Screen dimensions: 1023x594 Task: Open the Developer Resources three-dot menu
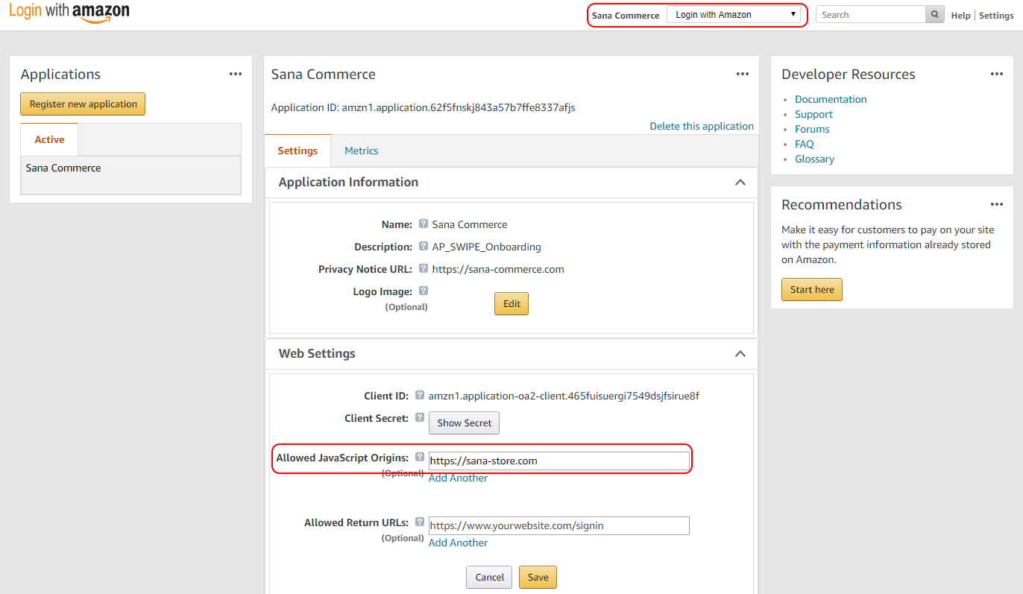[x=997, y=74]
